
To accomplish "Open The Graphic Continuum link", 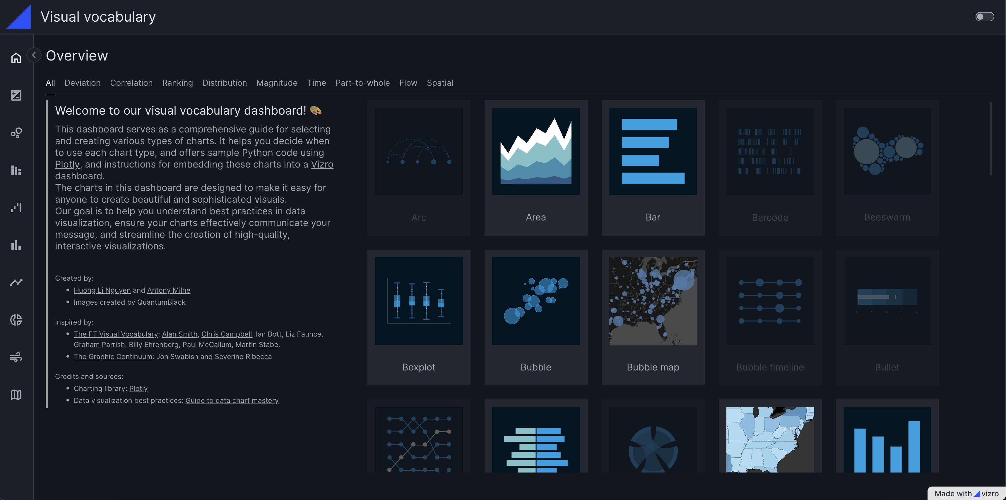I will pos(113,357).
